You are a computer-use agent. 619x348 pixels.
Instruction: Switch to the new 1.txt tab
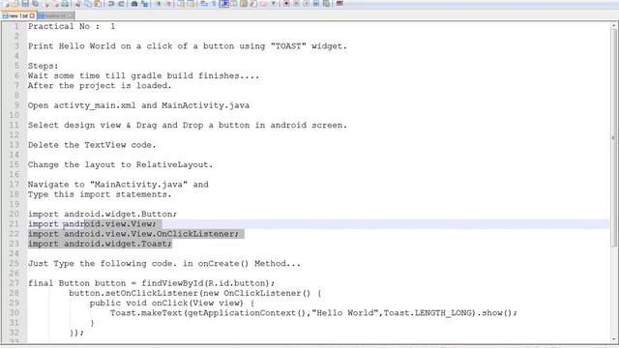(18, 15)
